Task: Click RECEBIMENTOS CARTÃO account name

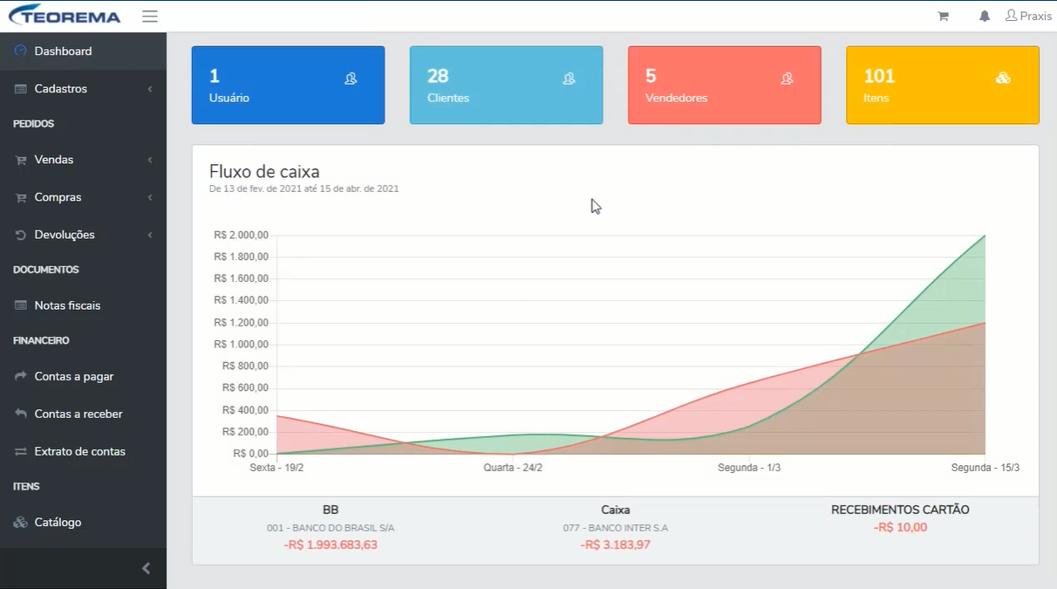Action: click(x=900, y=510)
